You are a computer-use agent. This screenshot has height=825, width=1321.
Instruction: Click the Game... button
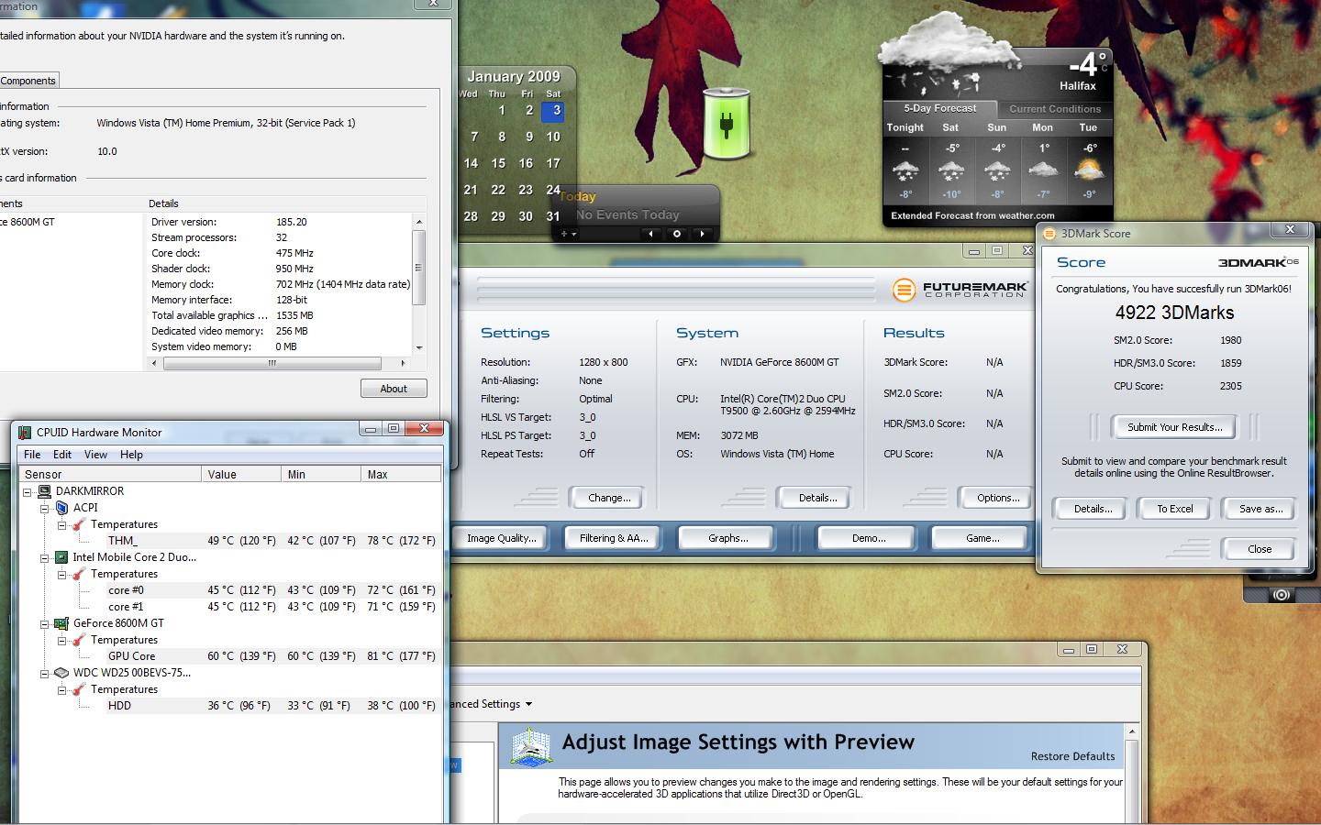point(982,538)
